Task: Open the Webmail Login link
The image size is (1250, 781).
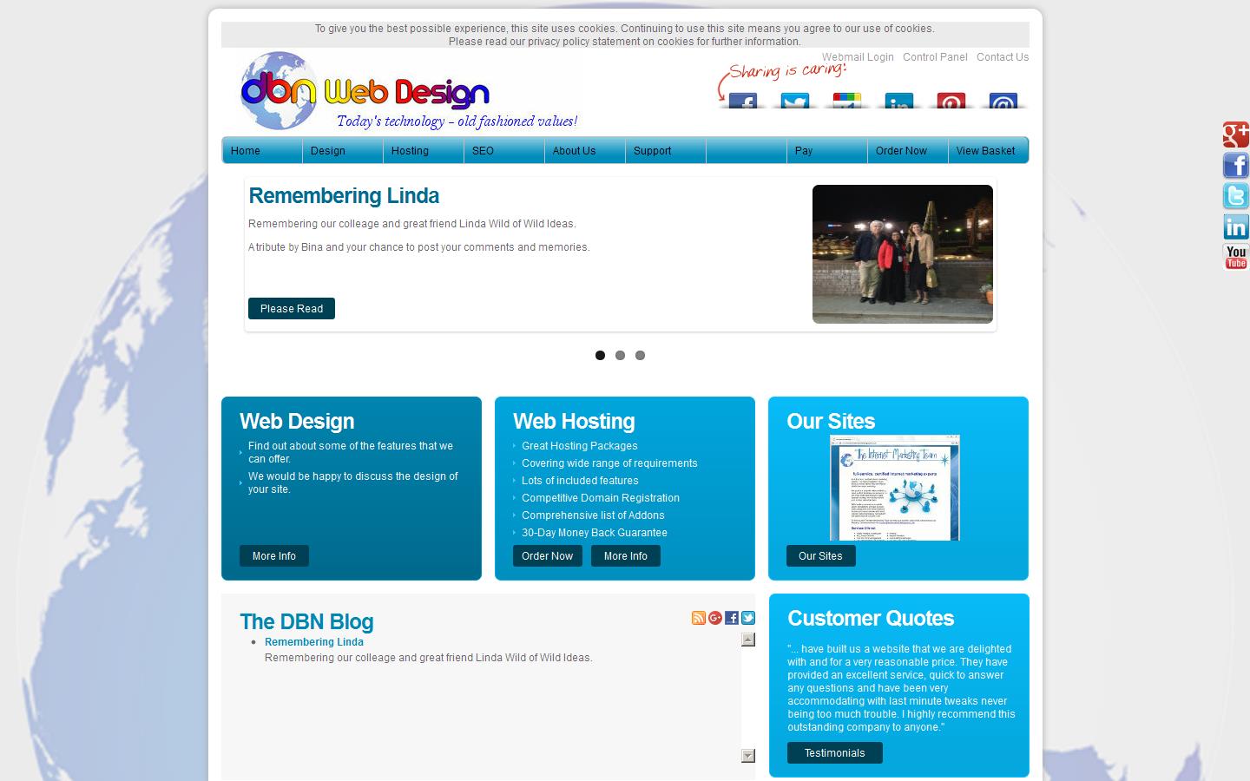Action: pos(858,56)
